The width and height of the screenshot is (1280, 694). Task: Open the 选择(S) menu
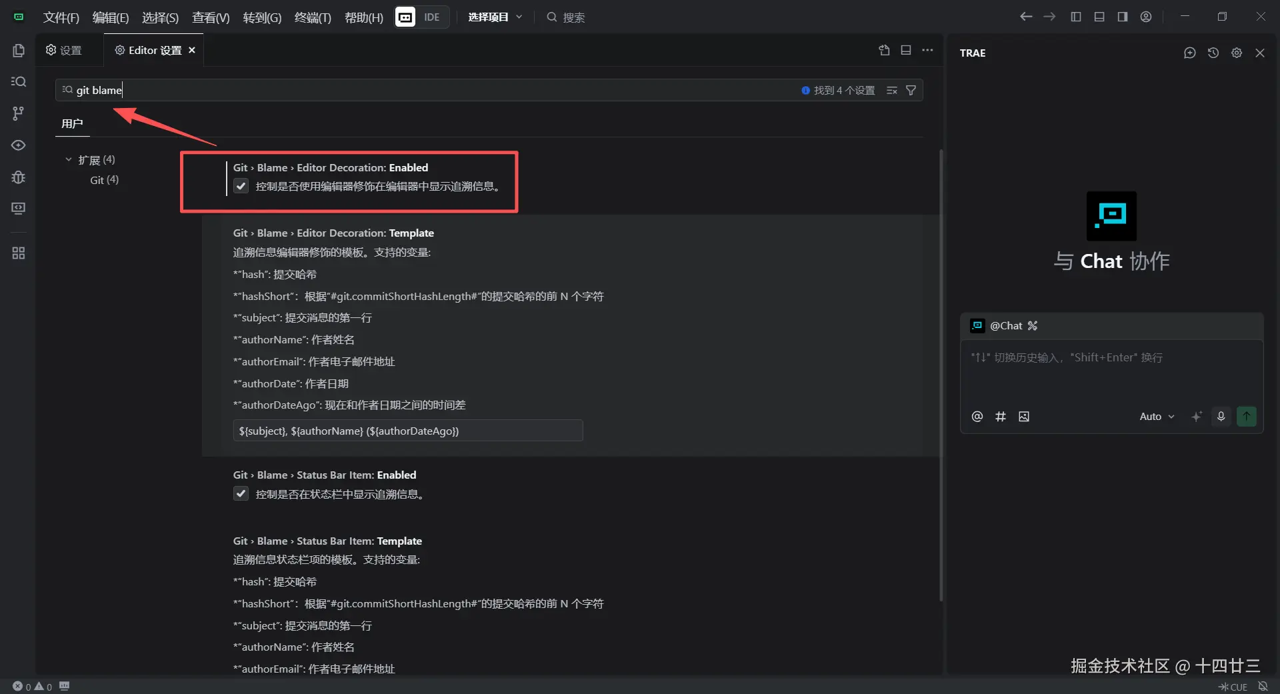[x=161, y=17]
